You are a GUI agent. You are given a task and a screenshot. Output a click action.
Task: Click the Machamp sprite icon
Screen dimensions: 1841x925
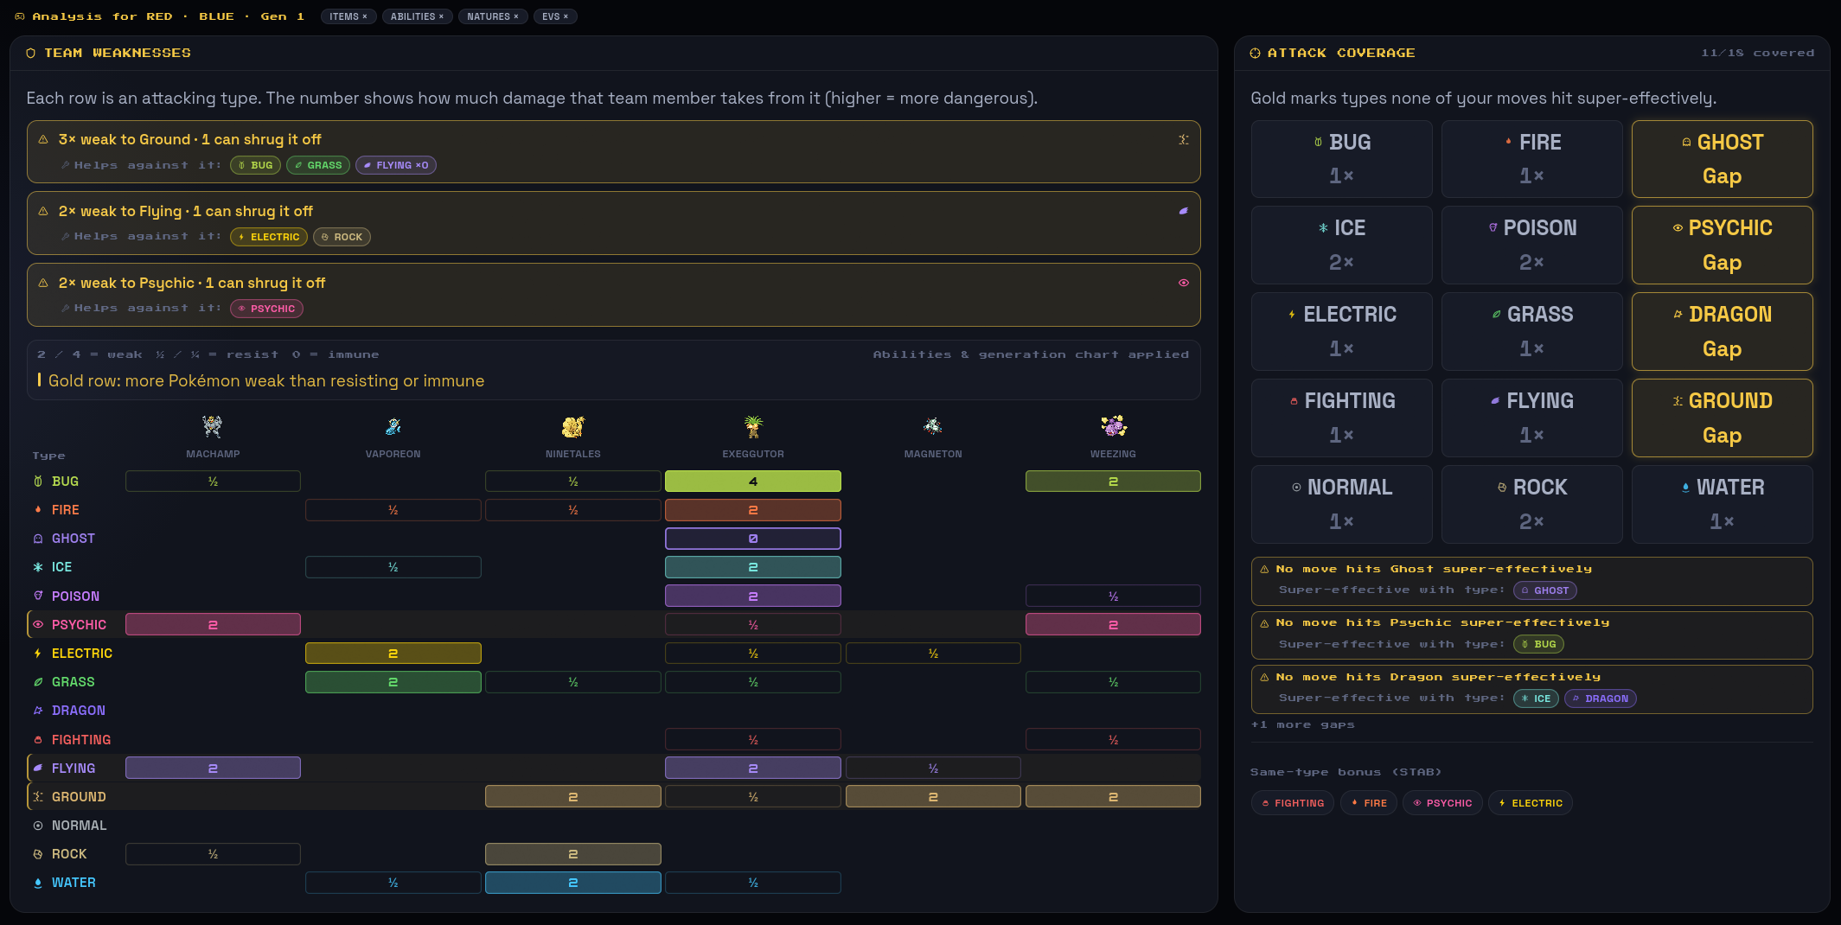coord(213,426)
